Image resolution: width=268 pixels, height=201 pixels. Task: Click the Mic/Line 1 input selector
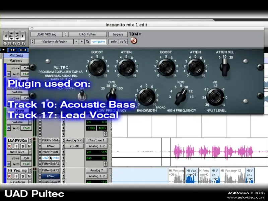click(x=96, y=140)
